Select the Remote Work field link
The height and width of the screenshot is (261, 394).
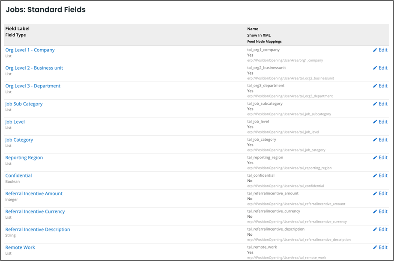click(x=20, y=247)
